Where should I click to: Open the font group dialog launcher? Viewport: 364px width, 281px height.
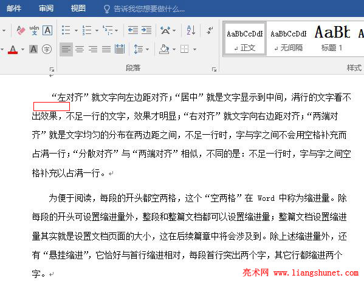coord(52,69)
